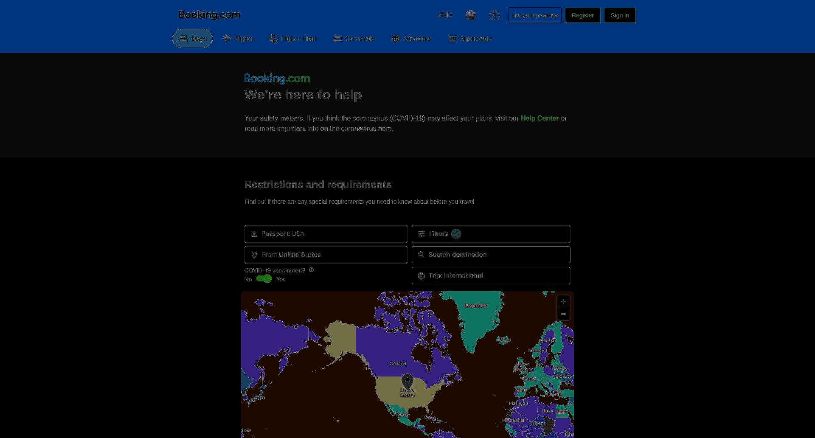815x438 pixels.
Task: Click the Register button
Action: [582, 15]
